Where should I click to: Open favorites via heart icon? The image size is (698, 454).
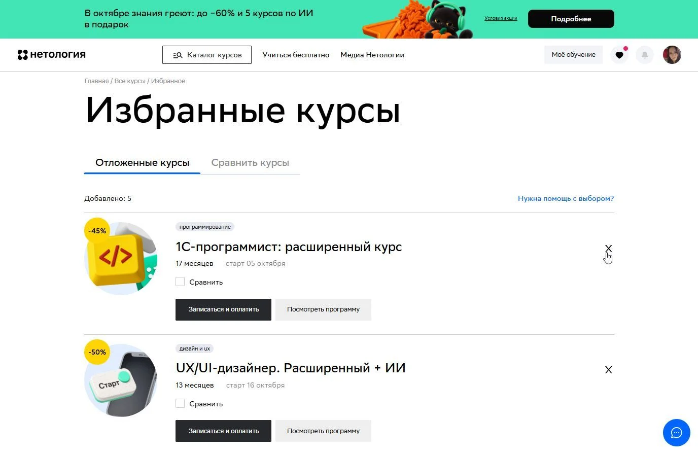click(x=619, y=55)
